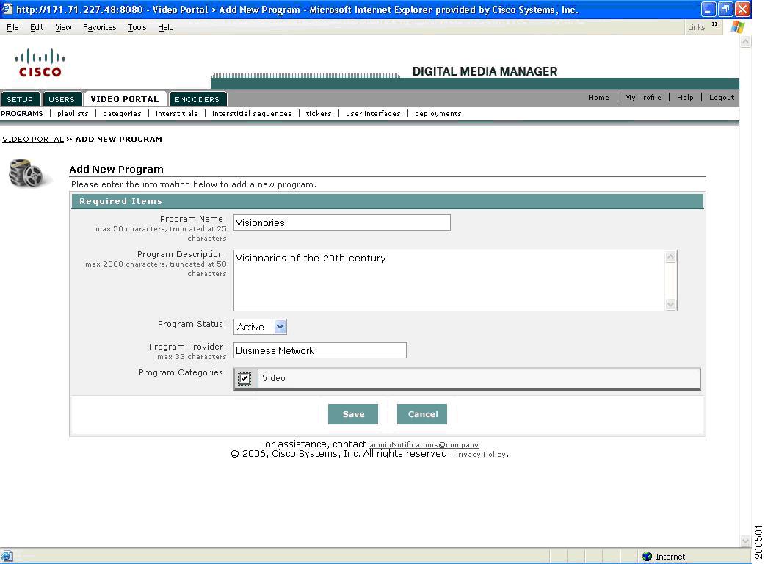Select the VIDEO PORTAL tab
The height and width of the screenshot is (564, 765).
click(125, 99)
